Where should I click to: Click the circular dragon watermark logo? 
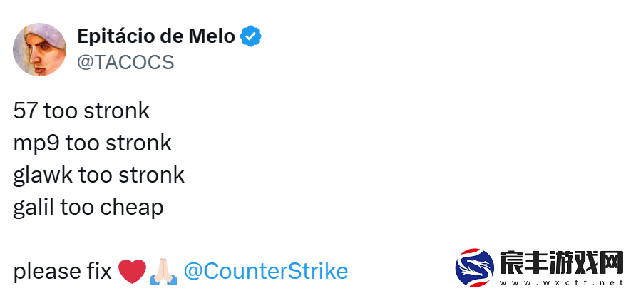[x=475, y=267]
